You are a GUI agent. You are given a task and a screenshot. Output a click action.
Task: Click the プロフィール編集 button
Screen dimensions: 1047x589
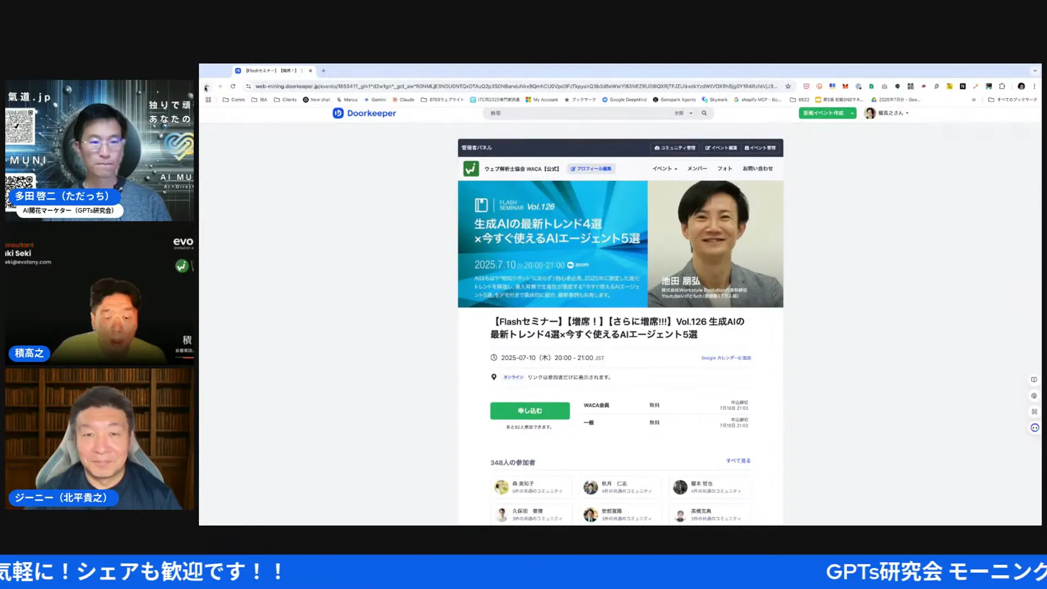pyautogui.click(x=591, y=169)
